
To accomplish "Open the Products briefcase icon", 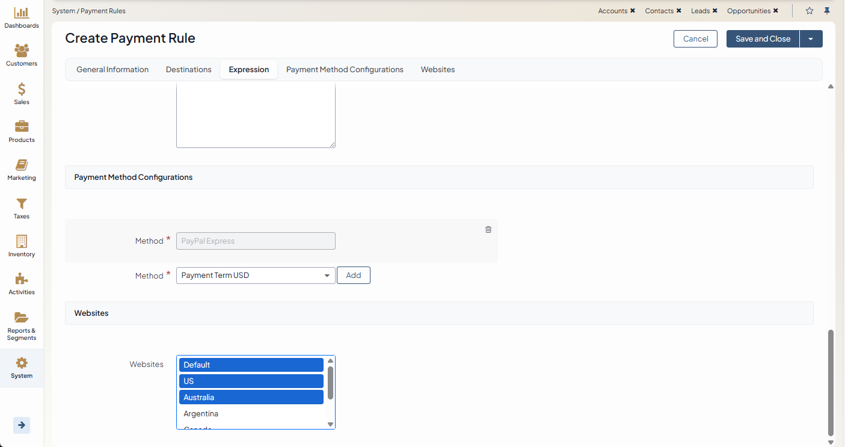I will coord(22,128).
